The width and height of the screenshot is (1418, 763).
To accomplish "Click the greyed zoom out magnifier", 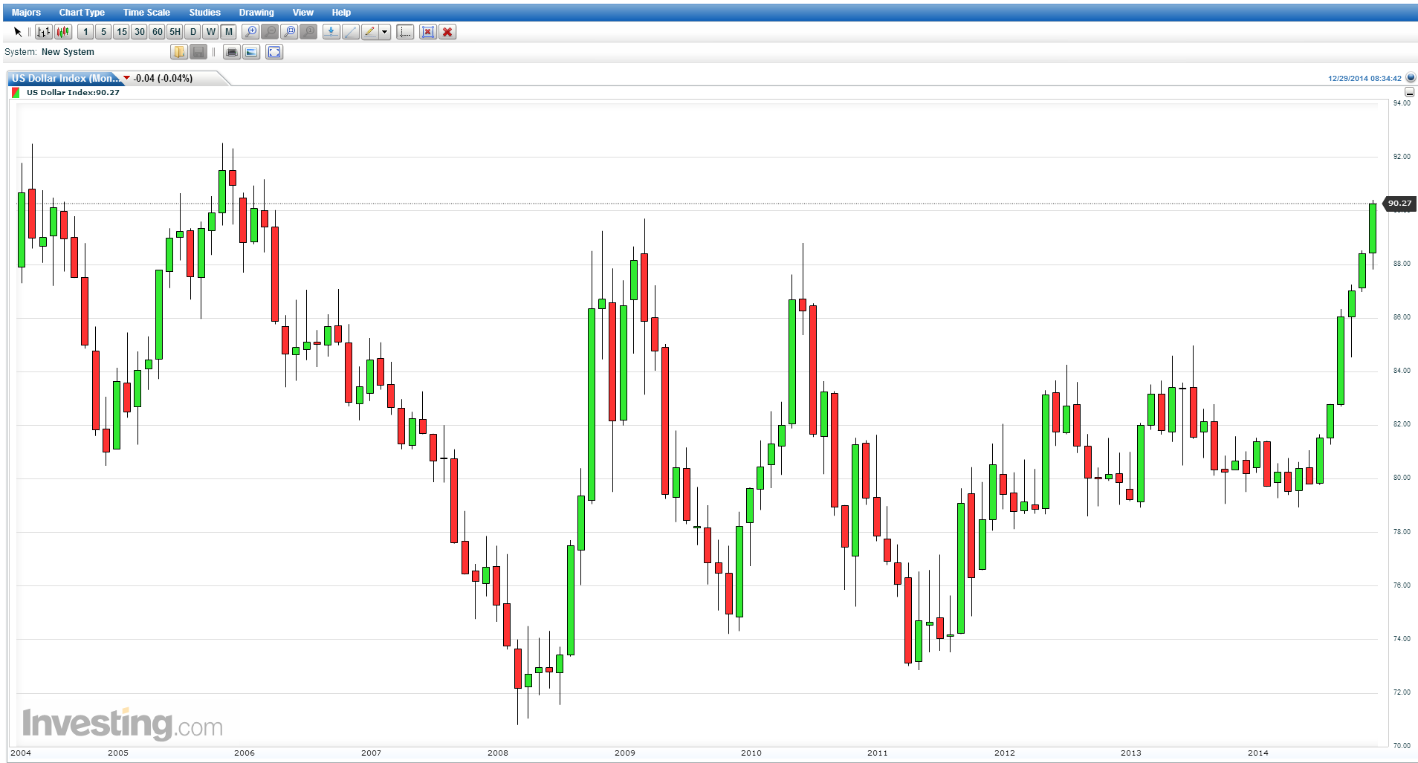I will (270, 32).
